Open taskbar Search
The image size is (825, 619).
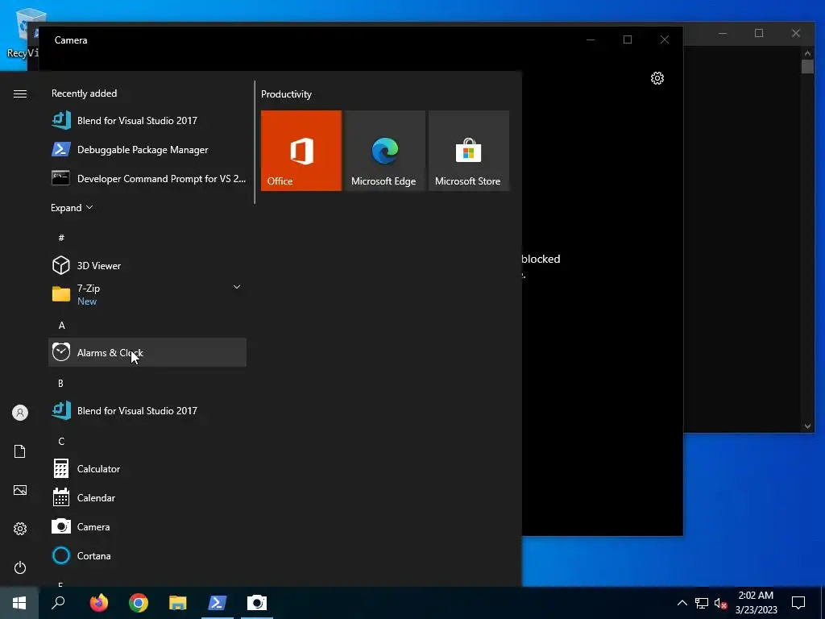click(x=58, y=603)
